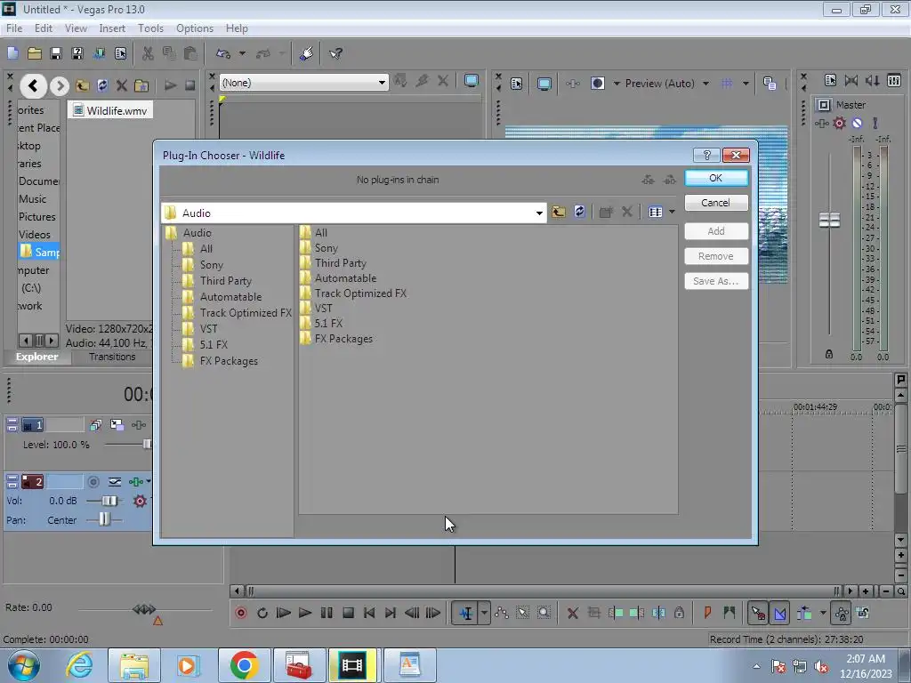Click the Play From Start button
911x683 pixels.
coord(284,613)
